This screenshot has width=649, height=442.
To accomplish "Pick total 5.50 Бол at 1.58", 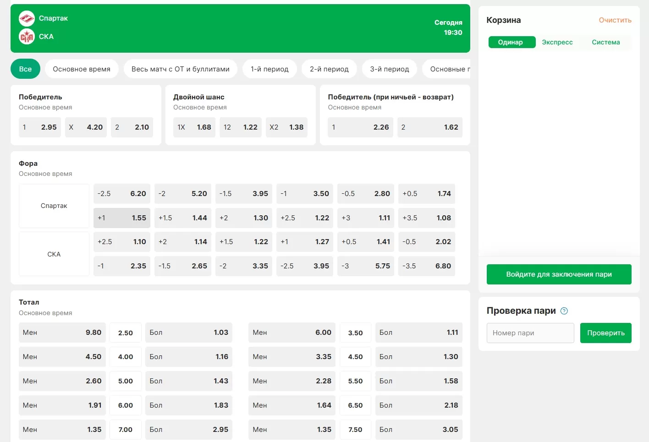I will pyautogui.click(x=418, y=381).
